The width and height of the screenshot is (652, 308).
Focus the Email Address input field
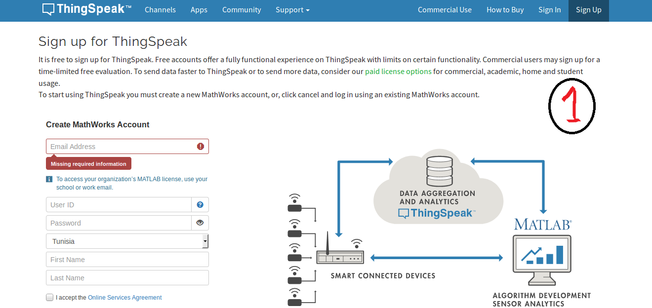(x=127, y=147)
